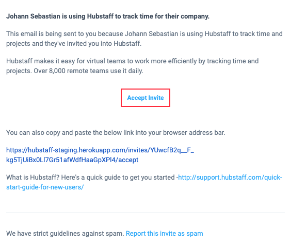Click 'Here's a quick guide to get you started'
This screenshot has height=245, width=290.
(x=118, y=178)
